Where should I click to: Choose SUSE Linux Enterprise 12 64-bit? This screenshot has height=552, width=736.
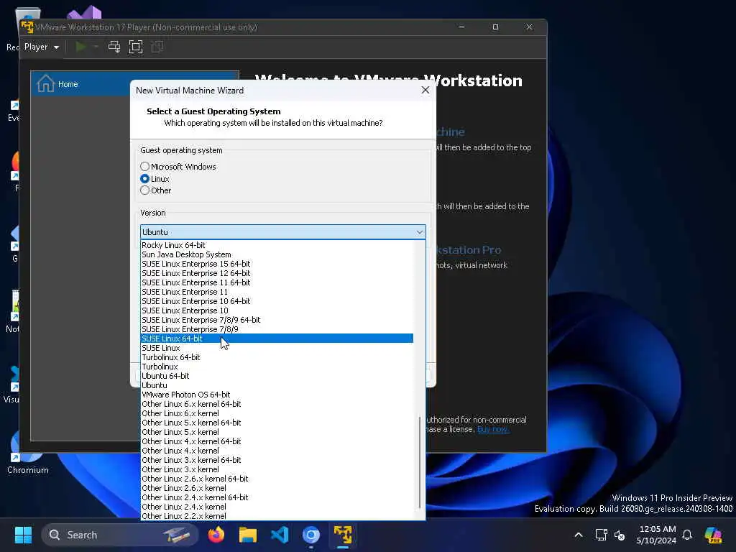point(277,273)
